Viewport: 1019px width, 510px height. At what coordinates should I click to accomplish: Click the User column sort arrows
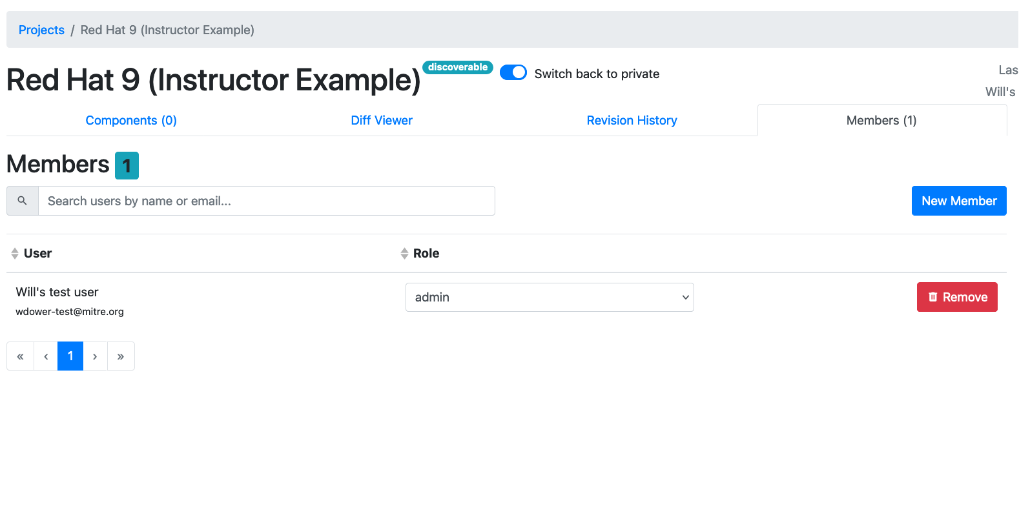15,254
